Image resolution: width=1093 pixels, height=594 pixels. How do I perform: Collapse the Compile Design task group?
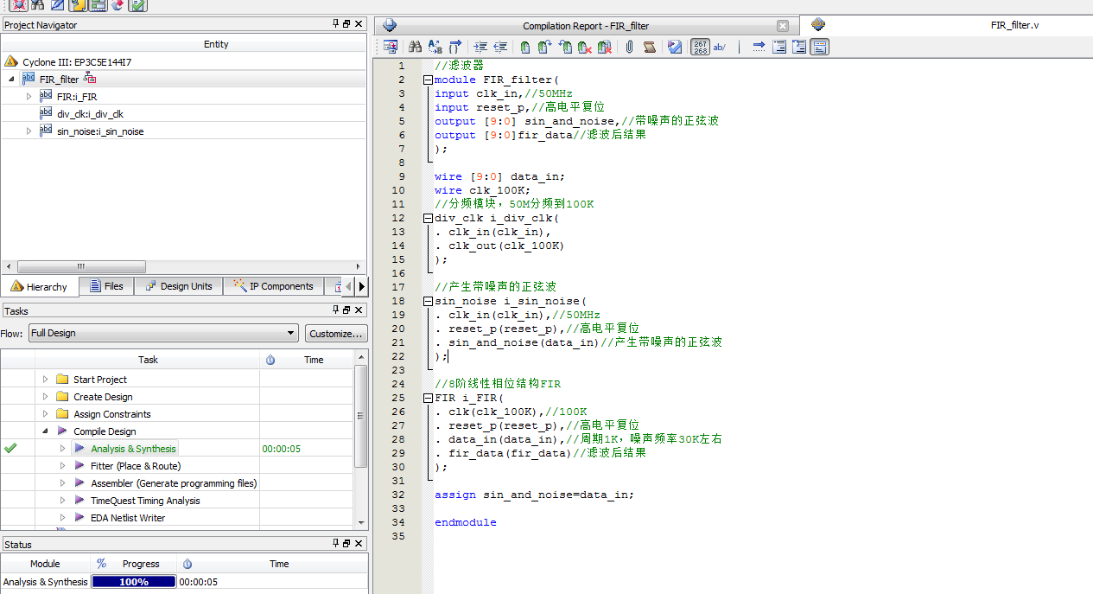[45, 431]
